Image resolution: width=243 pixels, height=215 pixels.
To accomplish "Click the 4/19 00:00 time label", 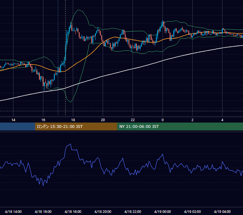I will point(163,211).
